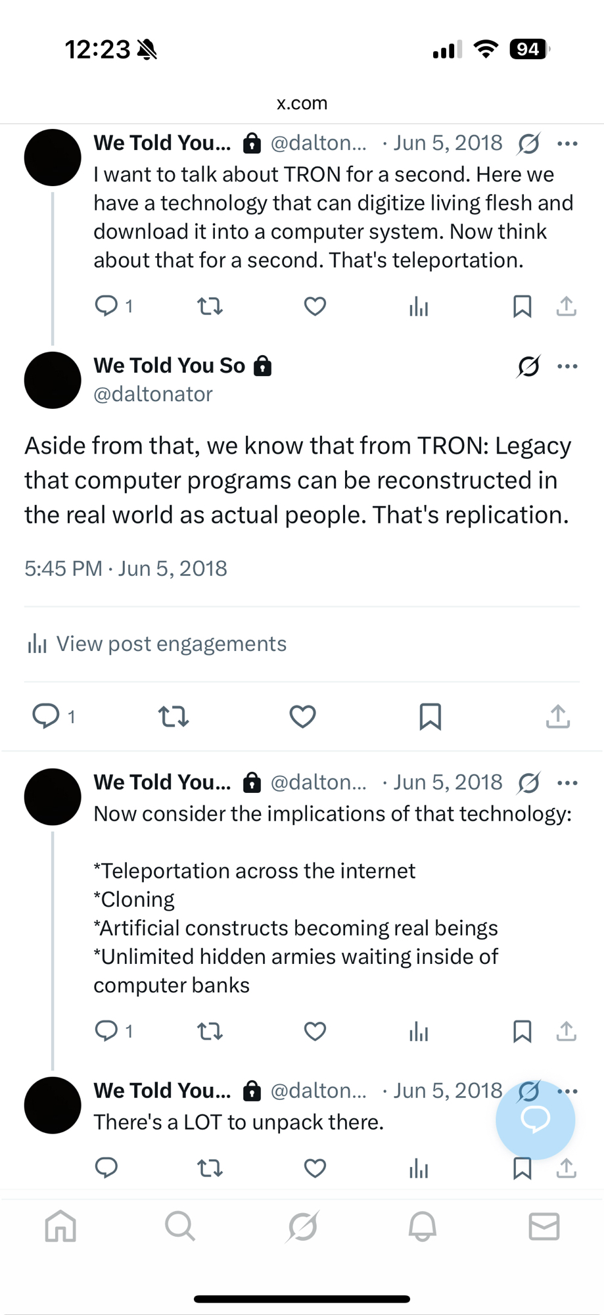Tap the x.com address bar
Screen dimensions: 604x1315
(x=302, y=103)
